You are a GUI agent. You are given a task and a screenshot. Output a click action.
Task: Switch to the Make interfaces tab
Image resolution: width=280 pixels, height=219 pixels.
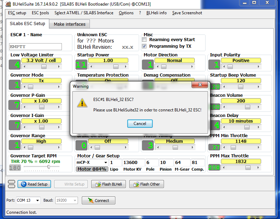(x=70, y=24)
